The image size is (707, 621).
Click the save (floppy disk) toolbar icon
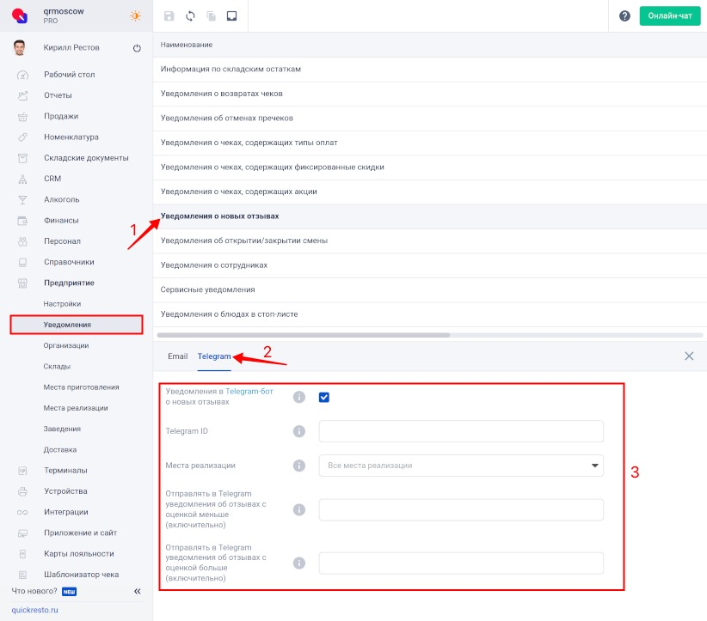tap(169, 16)
